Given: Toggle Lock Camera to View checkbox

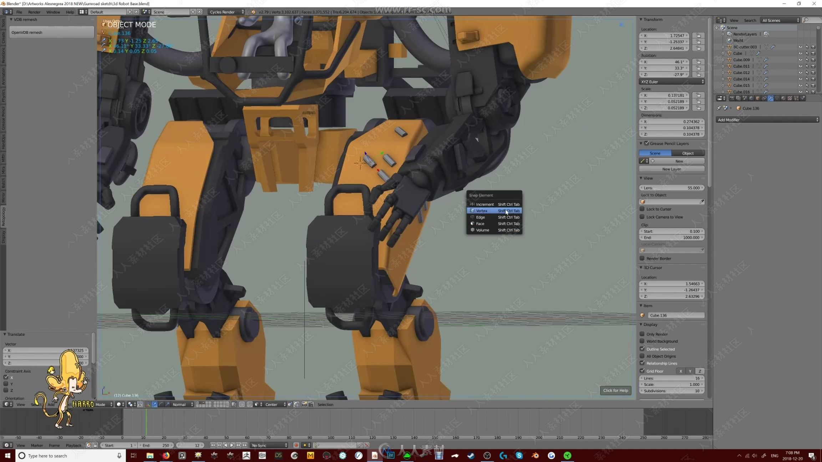Looking at the screenshot, I should (642, 217).
